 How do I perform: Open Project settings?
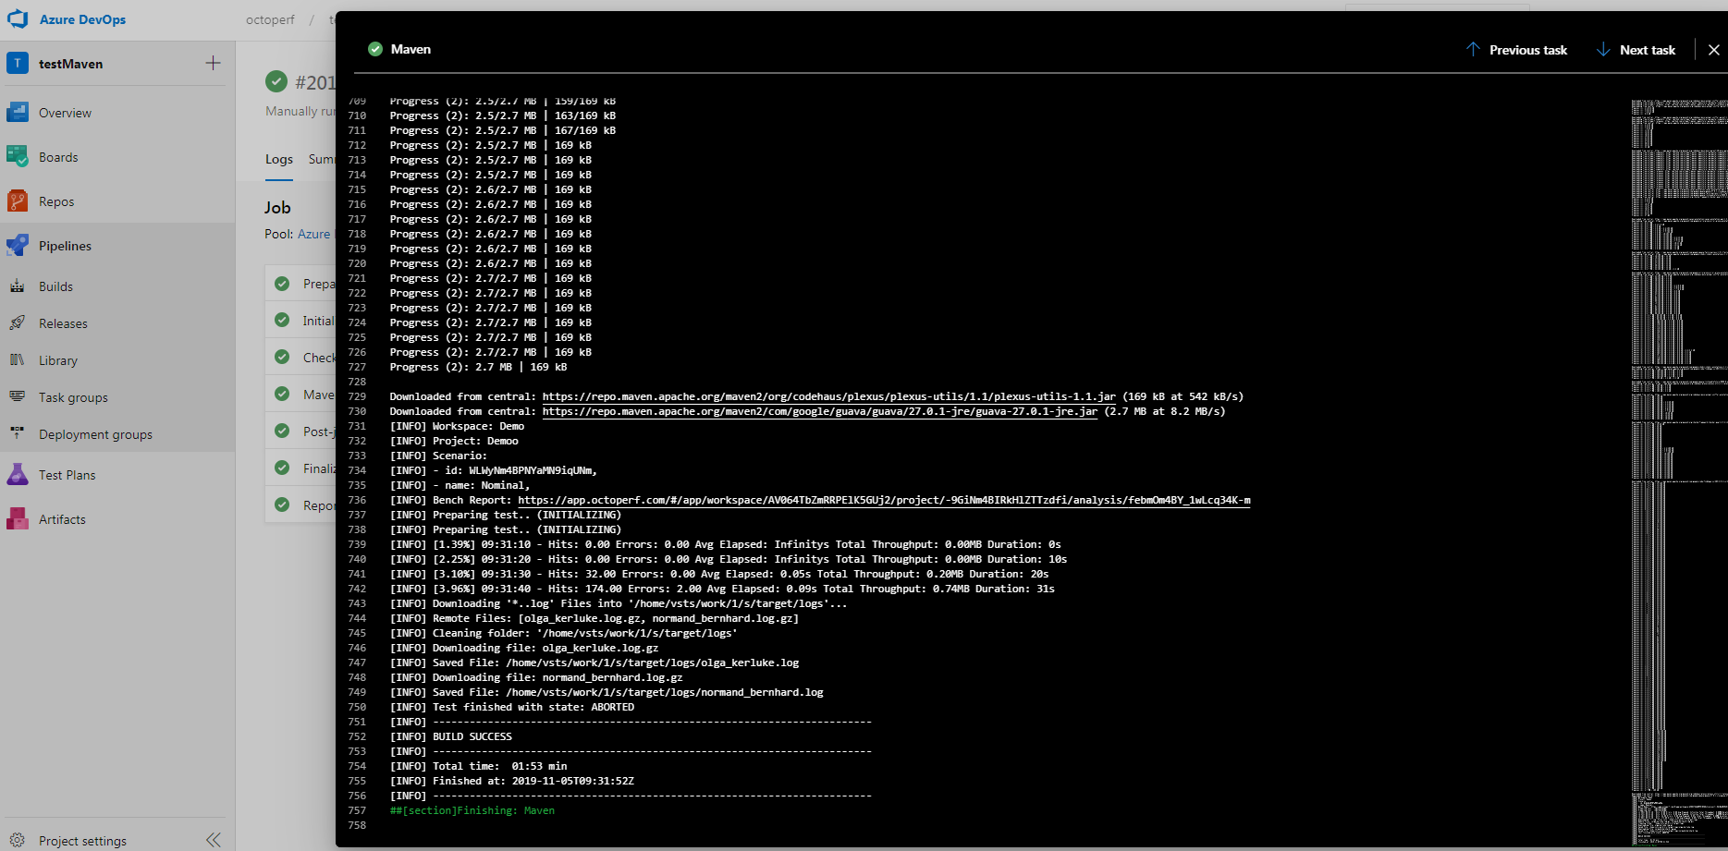coord(81,840)
